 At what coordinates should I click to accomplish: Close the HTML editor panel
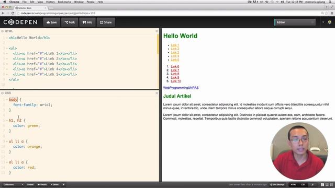tap(157, 31)
